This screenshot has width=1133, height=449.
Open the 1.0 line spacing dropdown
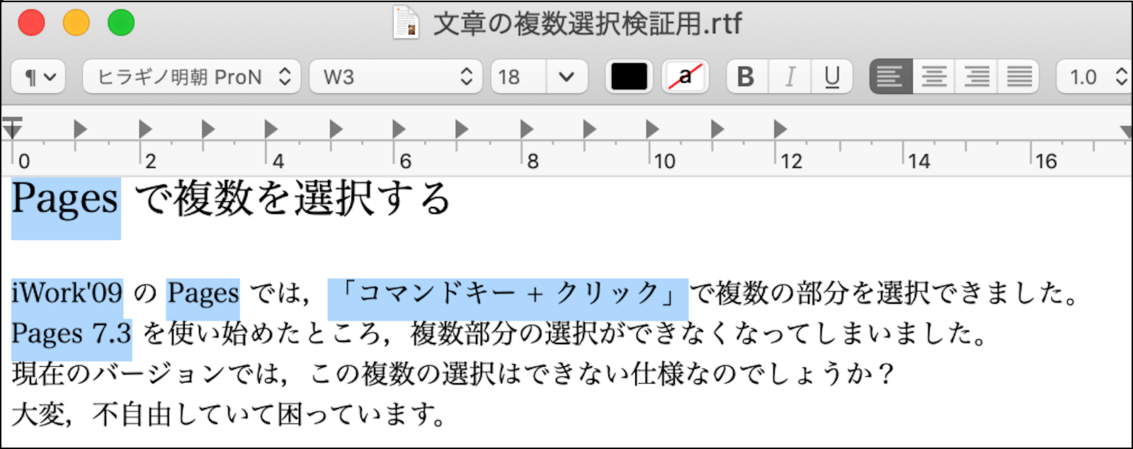1094,76
